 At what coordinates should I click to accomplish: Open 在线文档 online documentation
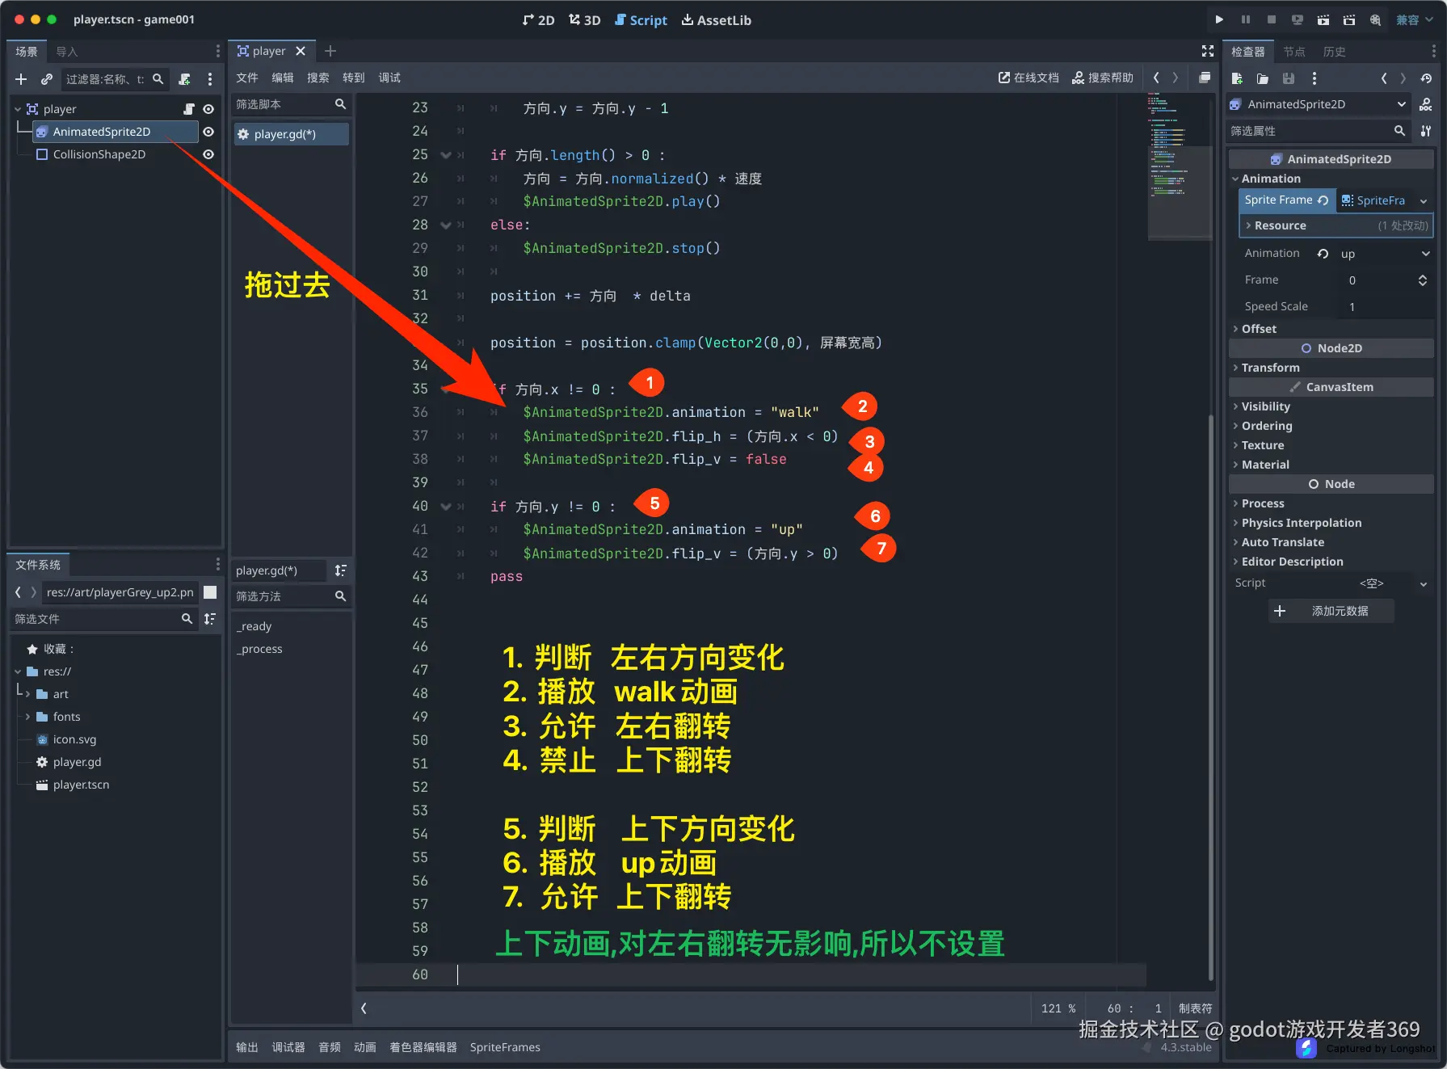click(1028, 78)
